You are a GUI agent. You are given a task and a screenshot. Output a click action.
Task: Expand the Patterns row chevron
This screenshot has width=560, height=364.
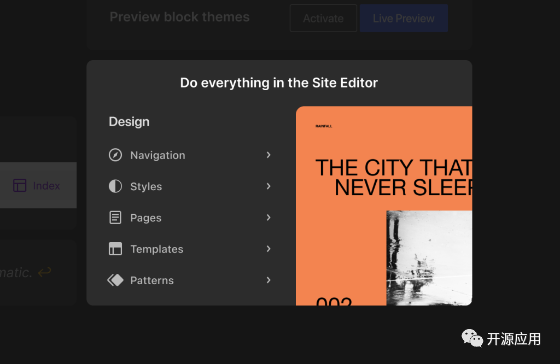[x=269, y=280]
